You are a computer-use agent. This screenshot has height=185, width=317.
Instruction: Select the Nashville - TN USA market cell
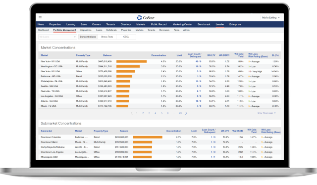50,92
